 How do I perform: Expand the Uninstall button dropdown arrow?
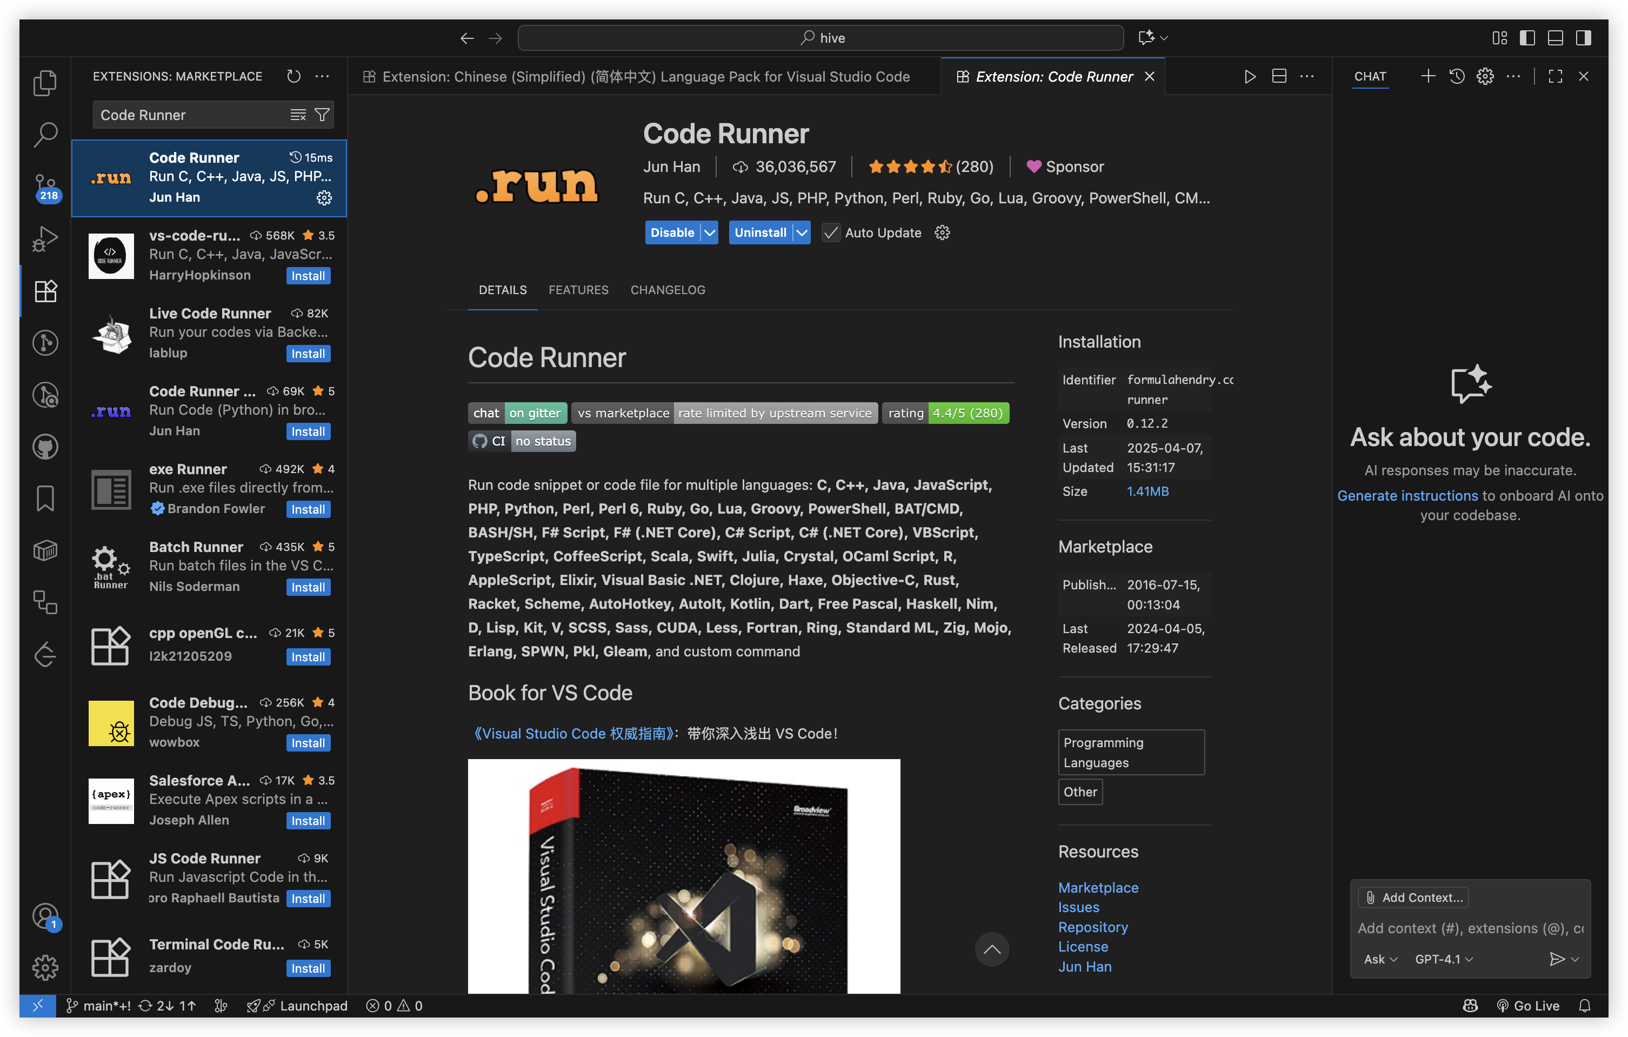pyautogui.click(x=802, y=232)
